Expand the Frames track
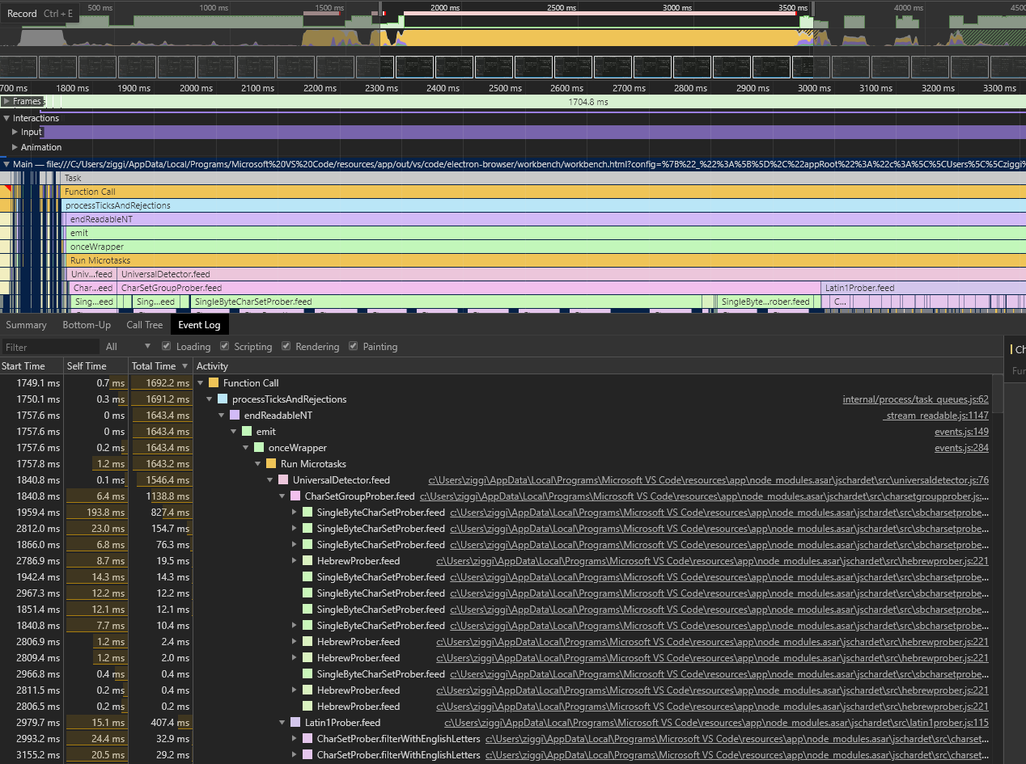 [x=8, y=100]
